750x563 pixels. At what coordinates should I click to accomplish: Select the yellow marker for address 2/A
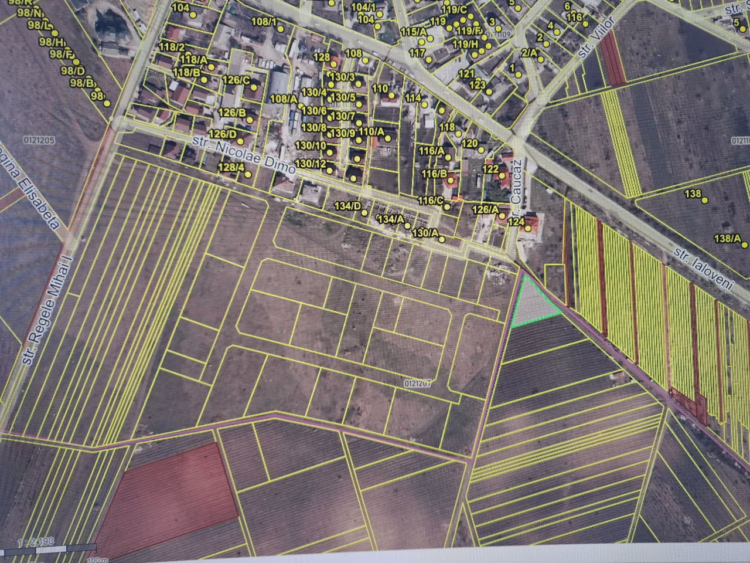(x=541, y=59)
